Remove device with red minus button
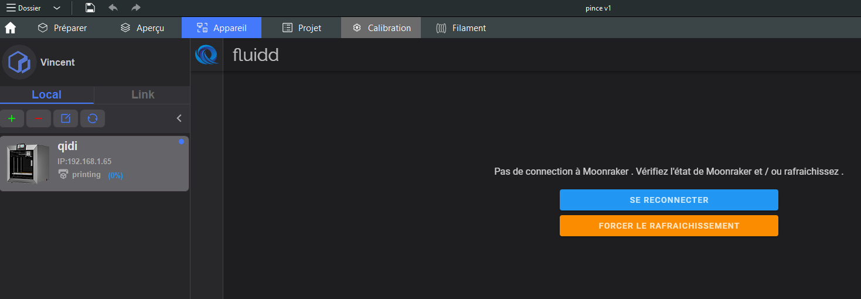The width and height of the screenshot is (861, 299). coord(39,118)
